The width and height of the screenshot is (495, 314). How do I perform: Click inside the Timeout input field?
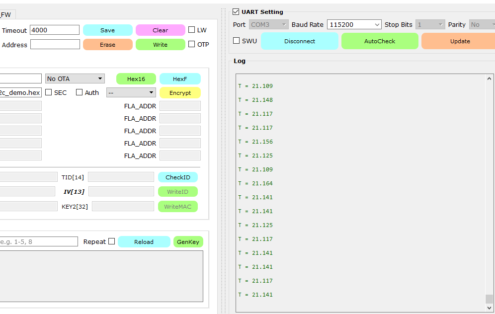[55, 30]
